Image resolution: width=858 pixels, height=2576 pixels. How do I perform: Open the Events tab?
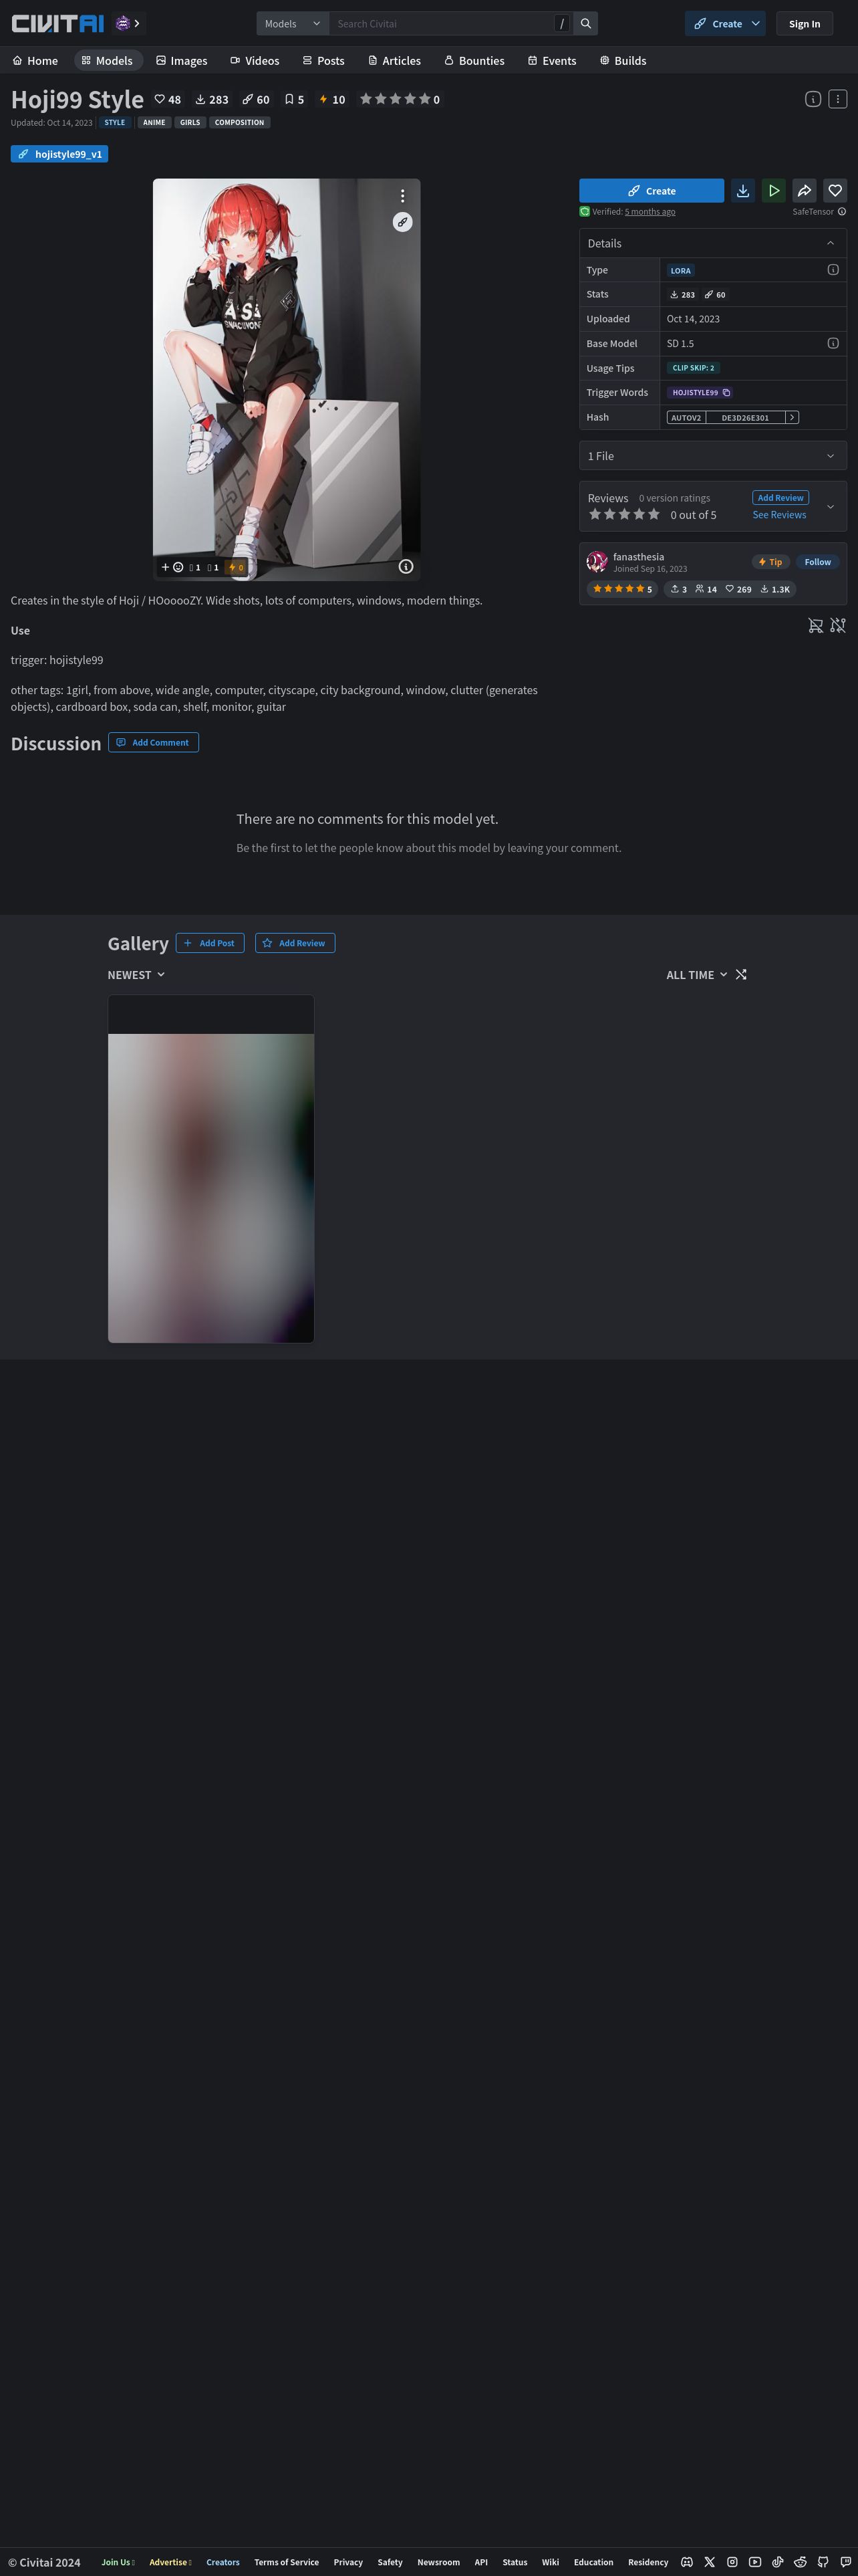pyautogui.click(x=553, y=61)
